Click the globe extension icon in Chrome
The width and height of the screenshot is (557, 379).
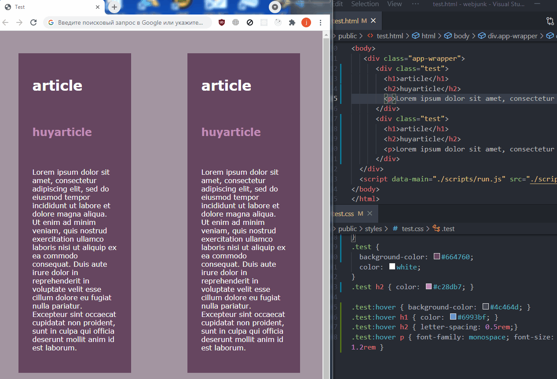(x=236, y=22)
